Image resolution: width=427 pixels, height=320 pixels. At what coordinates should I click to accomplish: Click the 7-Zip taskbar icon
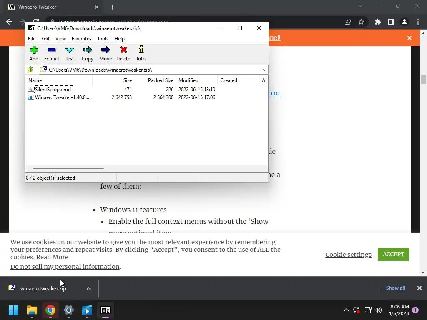[x=105, y=310]
